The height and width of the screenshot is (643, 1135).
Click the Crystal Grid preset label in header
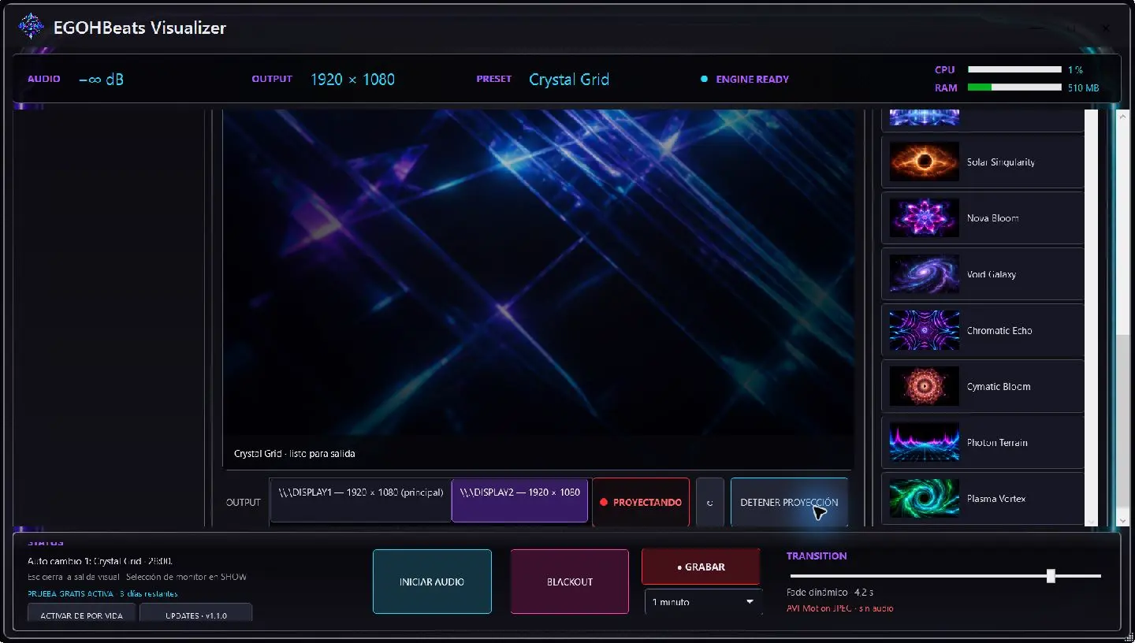[x=569, y=79]
